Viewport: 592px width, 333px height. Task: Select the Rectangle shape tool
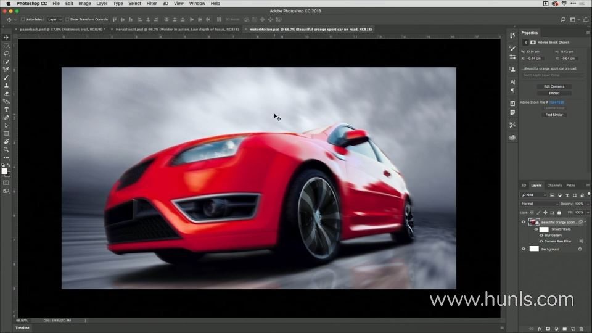point(6,134)
